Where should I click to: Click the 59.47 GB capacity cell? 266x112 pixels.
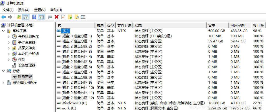(216, 41)
